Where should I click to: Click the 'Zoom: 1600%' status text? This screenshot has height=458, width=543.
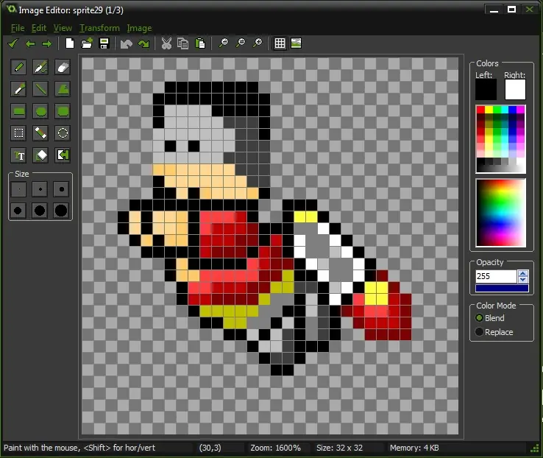[275, 448]
